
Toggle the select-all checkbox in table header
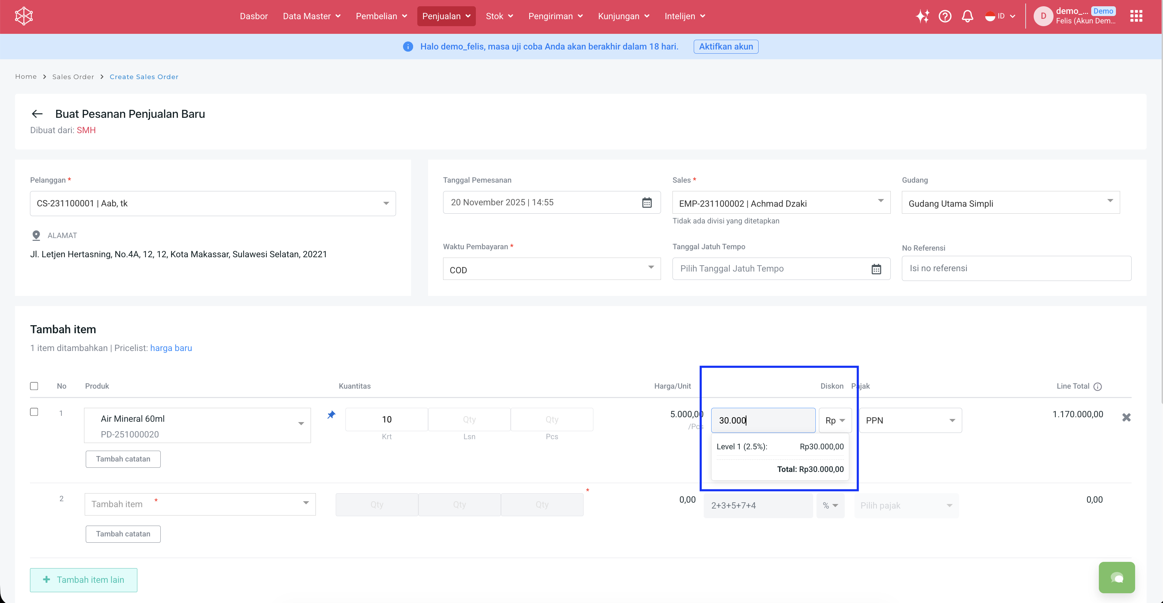34,386
